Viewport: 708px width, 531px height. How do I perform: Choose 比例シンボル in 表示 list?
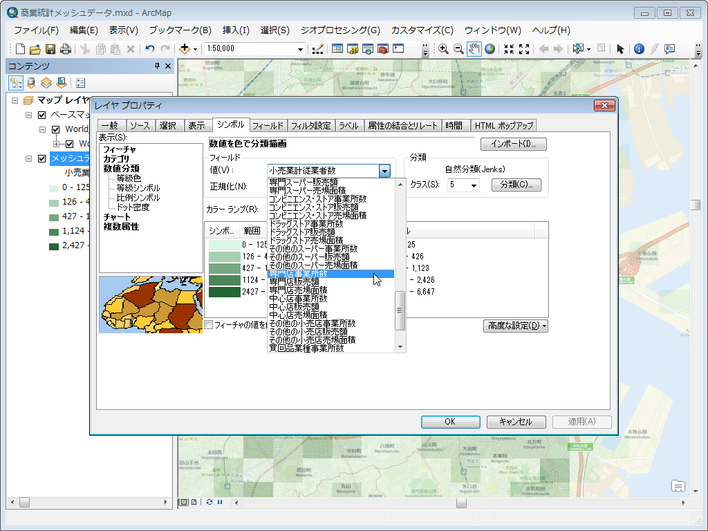138,198
